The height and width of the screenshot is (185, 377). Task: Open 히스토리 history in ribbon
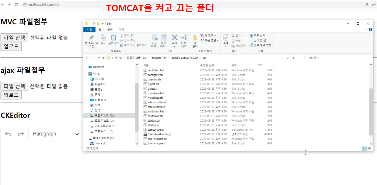pyautogui.click(x=239, y=46)
